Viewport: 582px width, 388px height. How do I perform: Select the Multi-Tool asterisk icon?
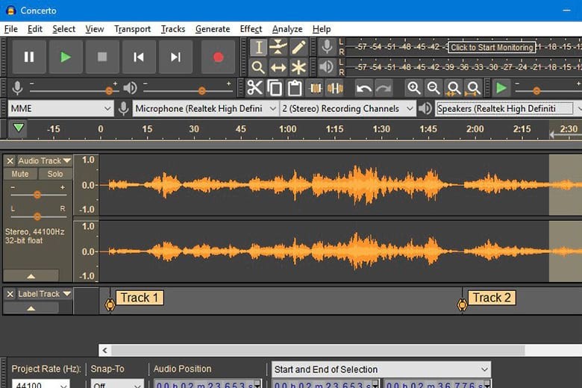point(298,68)
